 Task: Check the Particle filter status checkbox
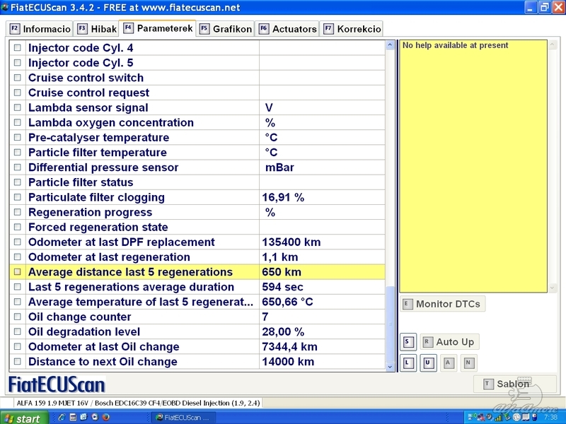pos(17,182)
